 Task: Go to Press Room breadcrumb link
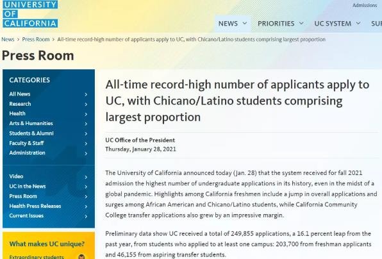36,39
